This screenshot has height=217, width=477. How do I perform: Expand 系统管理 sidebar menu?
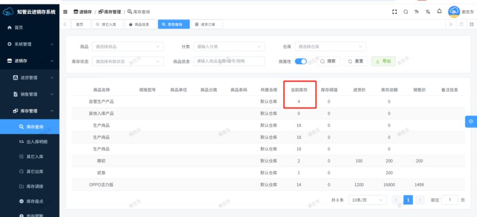[x=29, y=44]
